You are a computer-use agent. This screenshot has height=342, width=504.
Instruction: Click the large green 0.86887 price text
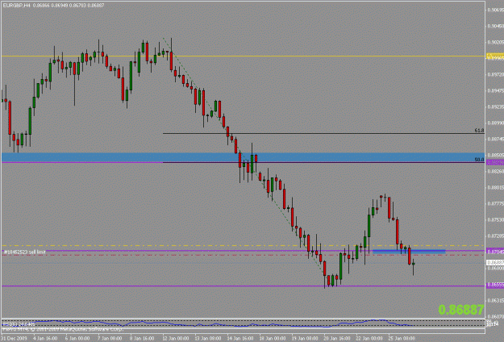tap(461, 310)
